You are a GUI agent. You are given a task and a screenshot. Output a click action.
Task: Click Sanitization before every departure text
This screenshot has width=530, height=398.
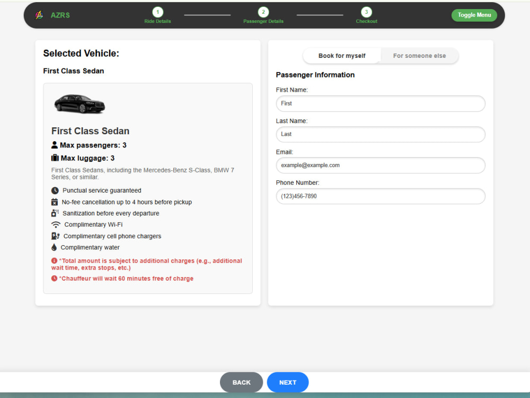(111, 213)
